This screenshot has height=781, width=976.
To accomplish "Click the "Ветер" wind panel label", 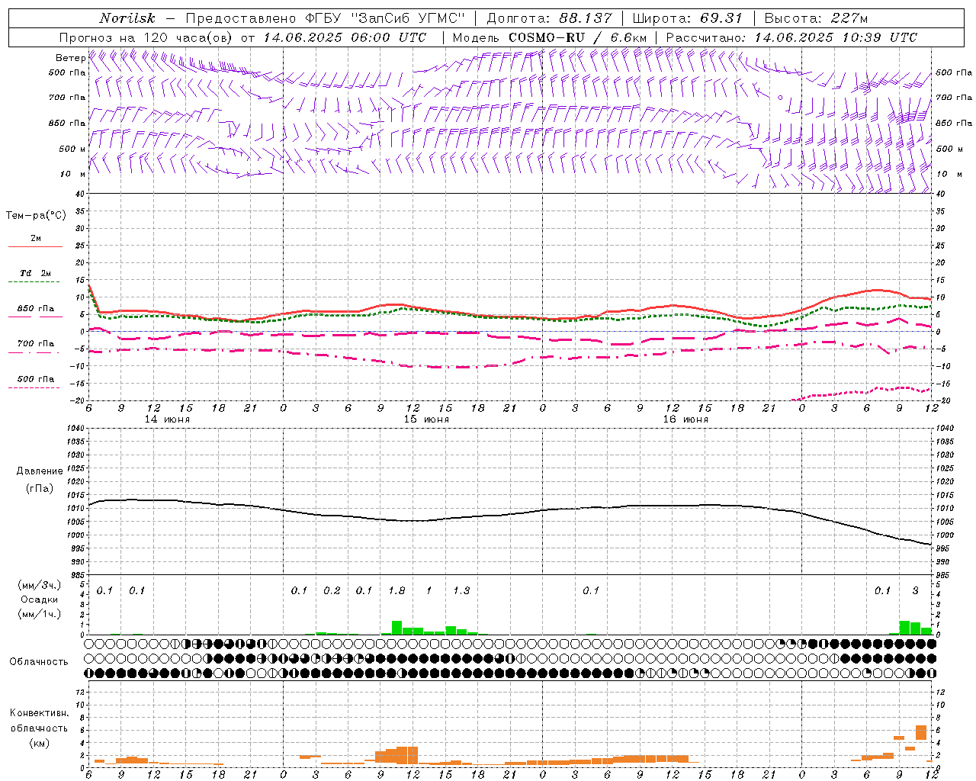I will pos(70,58).
